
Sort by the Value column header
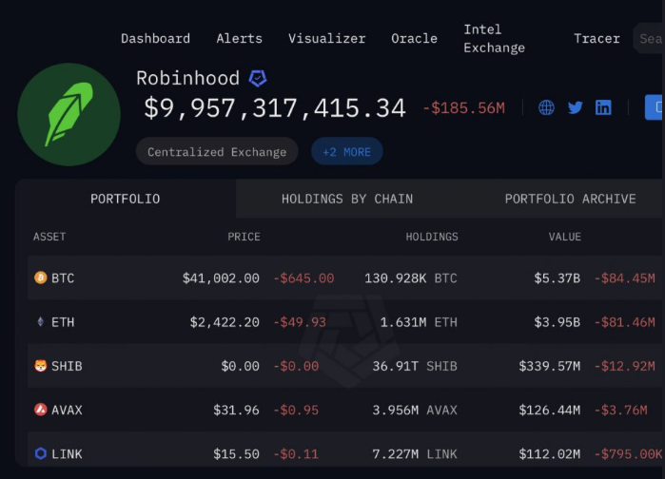pos(564,237)
